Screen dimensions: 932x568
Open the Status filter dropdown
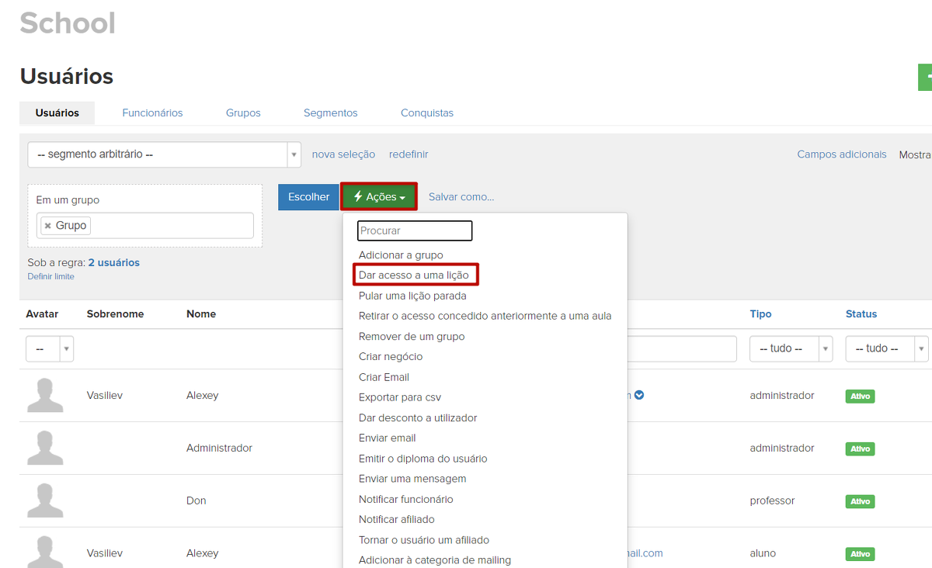(x=886, y=348)
